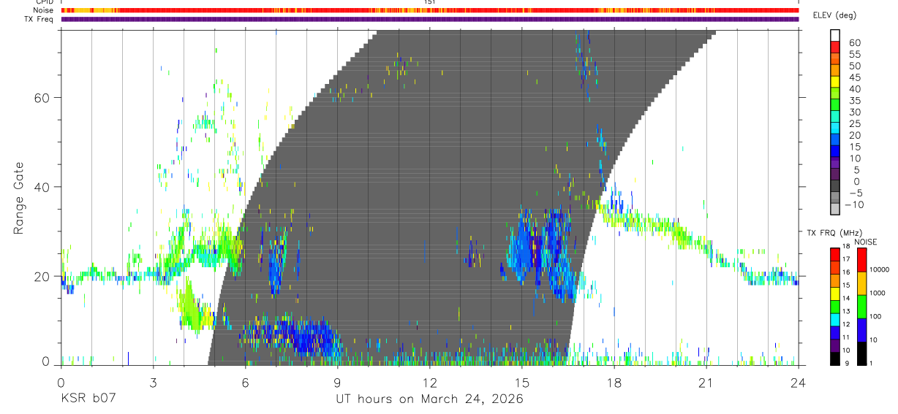Pick the blue segment of the NOISE bar
The height and width of the screenshot is (414, 898).
coord(862,329)
